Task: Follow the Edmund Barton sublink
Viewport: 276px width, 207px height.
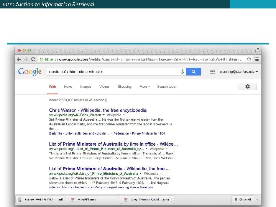Action: point(61,187)
